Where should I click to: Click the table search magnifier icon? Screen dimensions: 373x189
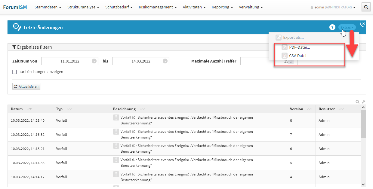click(357, 102)
